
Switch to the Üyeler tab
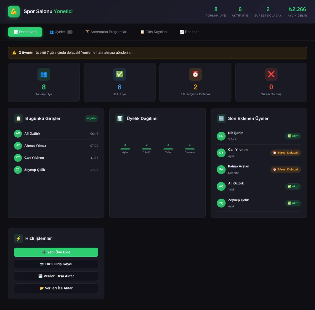pyautogui.click(x=61, y=32)
